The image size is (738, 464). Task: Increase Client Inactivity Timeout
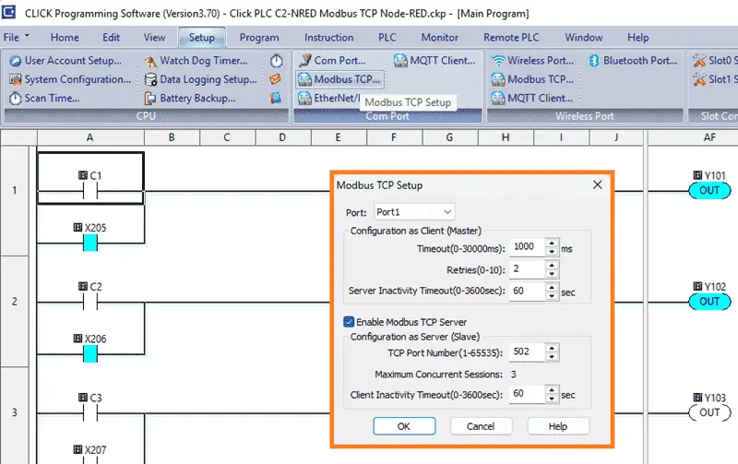[552, 389]
